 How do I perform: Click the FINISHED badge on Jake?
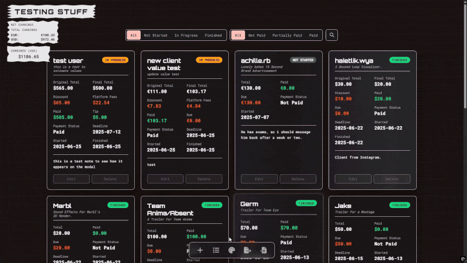pos(400,205)
